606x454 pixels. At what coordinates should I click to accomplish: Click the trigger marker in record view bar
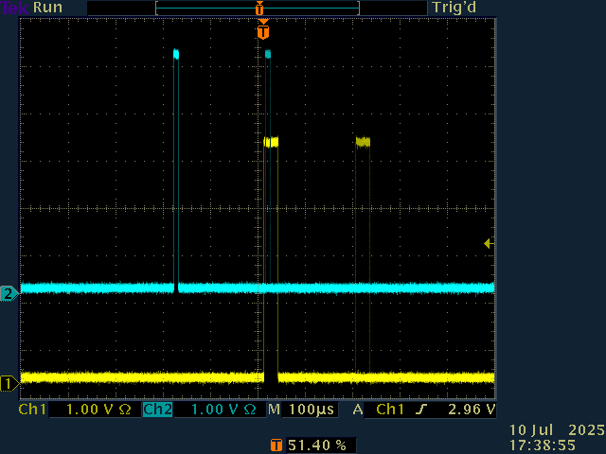point(259,8)
